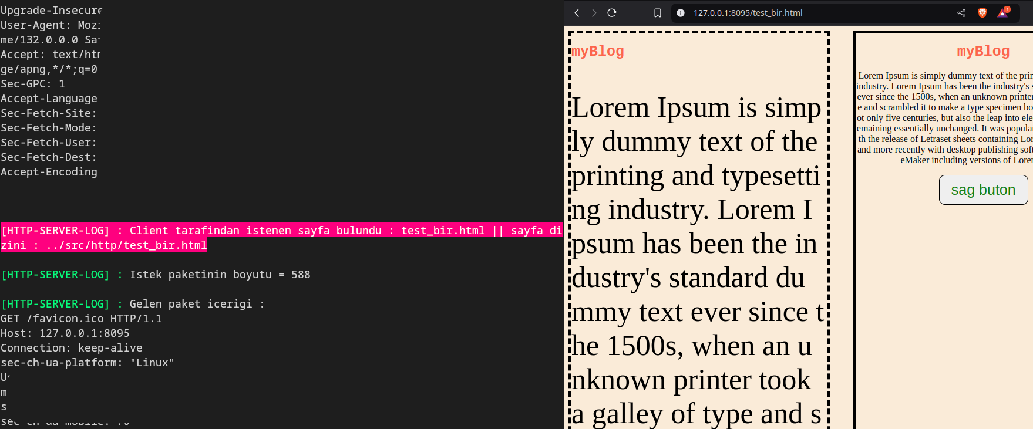Click terminal line "Connection: keep-alive"
Image resolution: width=1033 pixels, height=429 pixels.
tap(72, 348)
